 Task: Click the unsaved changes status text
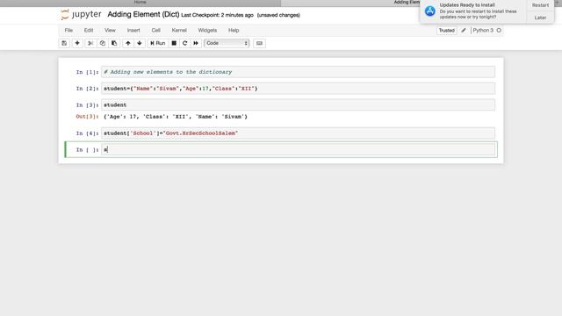[278, 15]
